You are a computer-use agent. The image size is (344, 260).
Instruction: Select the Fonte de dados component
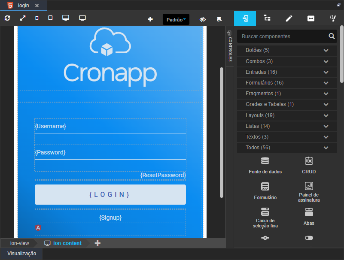coord(265,165)
